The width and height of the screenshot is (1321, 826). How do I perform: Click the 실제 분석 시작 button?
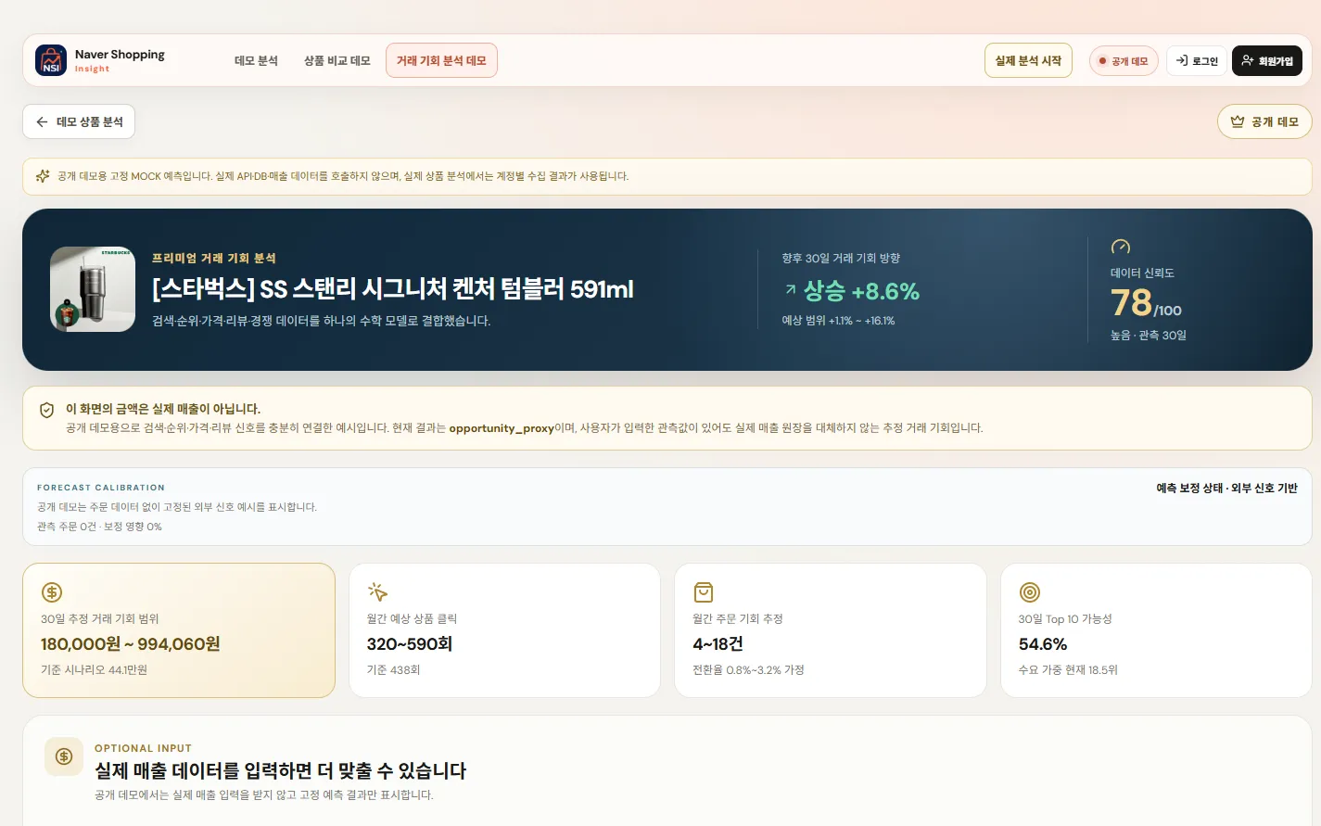point(1028,60)
